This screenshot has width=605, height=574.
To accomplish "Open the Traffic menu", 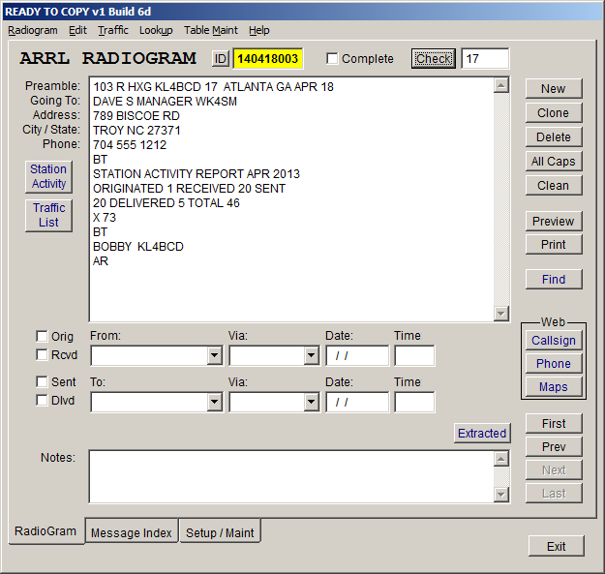I will click(113, 30).
